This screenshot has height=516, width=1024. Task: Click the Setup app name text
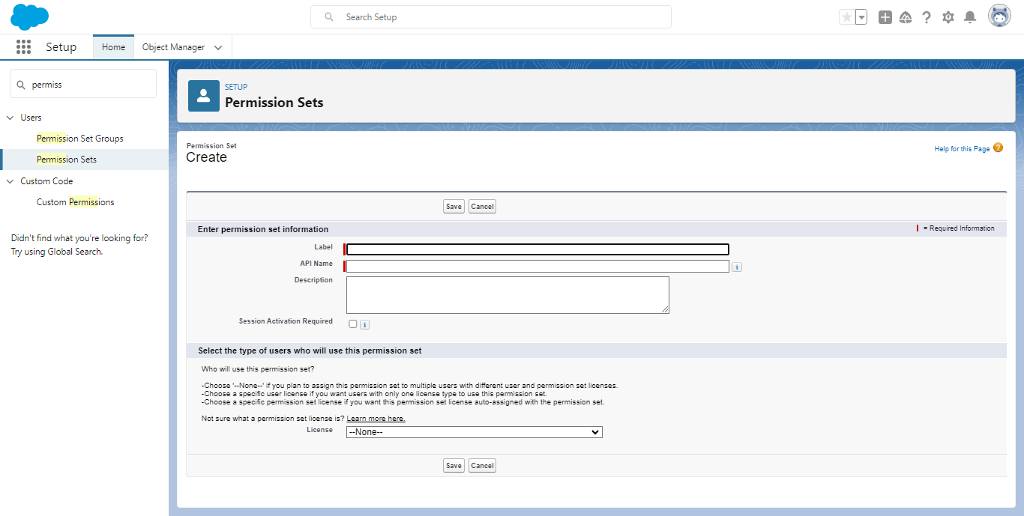coord(61,47)
